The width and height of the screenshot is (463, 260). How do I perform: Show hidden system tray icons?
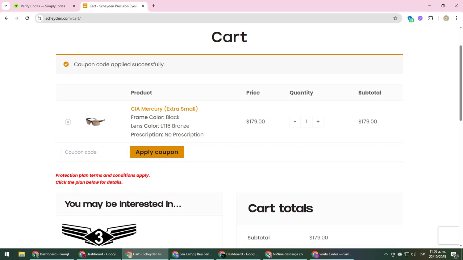386,254
